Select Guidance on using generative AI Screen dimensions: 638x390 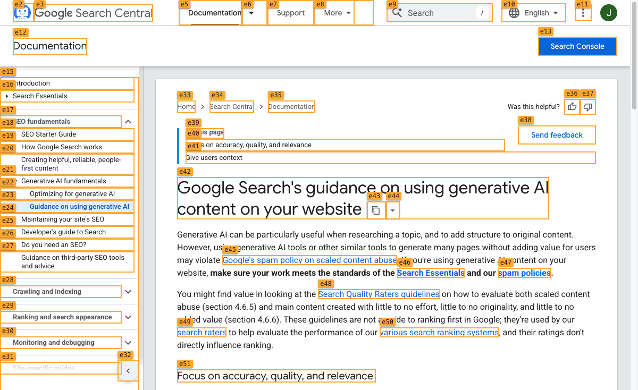tap(68, 207)
